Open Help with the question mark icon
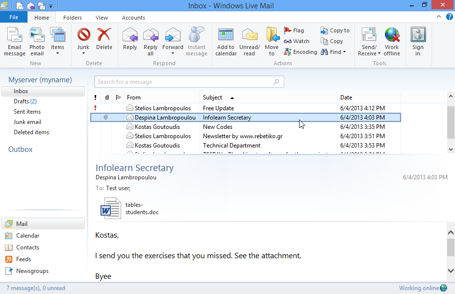The width and height of the screenshot is (455, 294). coord(450,17)
